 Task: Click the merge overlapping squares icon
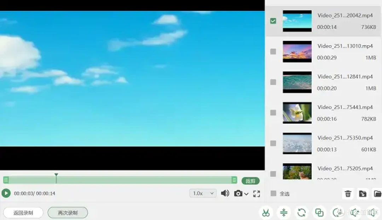[319, 213]
